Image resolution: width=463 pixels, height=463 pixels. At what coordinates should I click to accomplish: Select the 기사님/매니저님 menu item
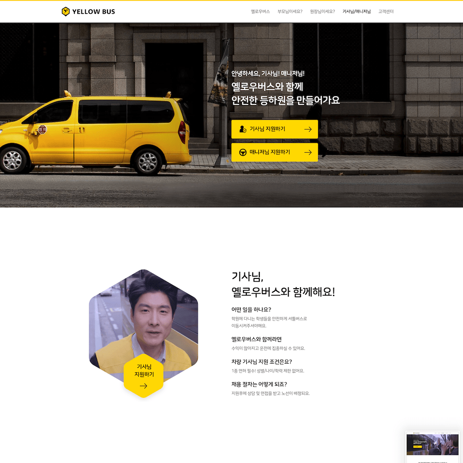point(356,12)
